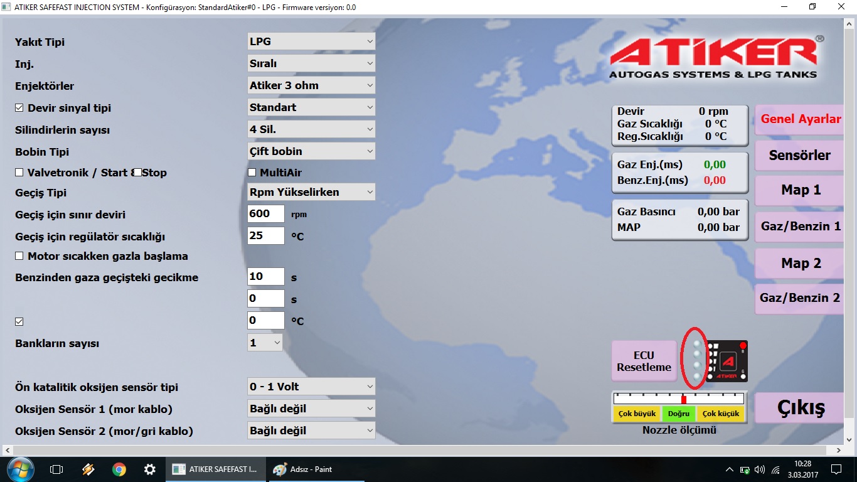Click the Benzinden gaza geçişteki gecikme field

pyautogui.click(x=266, y=276)
